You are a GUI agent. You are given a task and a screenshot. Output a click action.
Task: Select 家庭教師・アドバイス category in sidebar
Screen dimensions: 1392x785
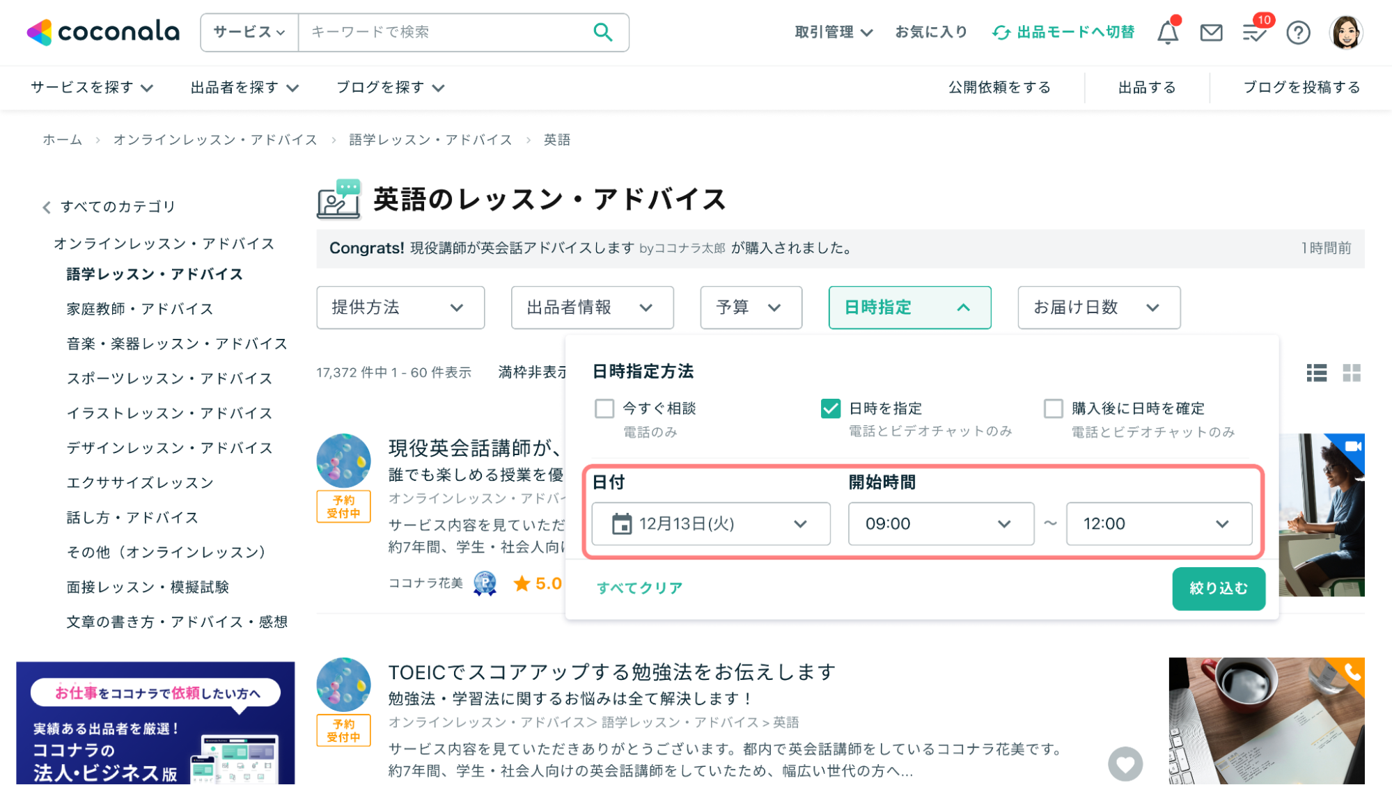(x=140, y=309)
